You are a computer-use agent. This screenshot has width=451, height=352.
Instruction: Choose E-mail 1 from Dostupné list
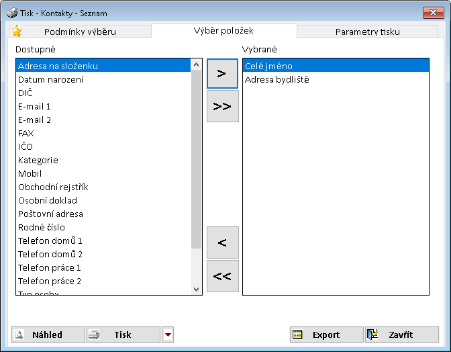(34, 106)
